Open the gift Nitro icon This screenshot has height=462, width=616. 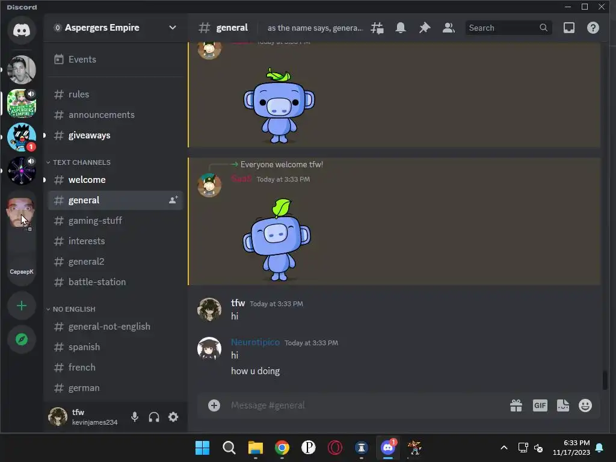pos(516,405)
